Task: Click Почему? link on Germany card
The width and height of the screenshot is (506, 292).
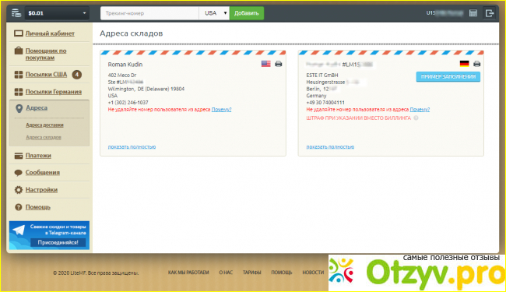Action: 420,110
